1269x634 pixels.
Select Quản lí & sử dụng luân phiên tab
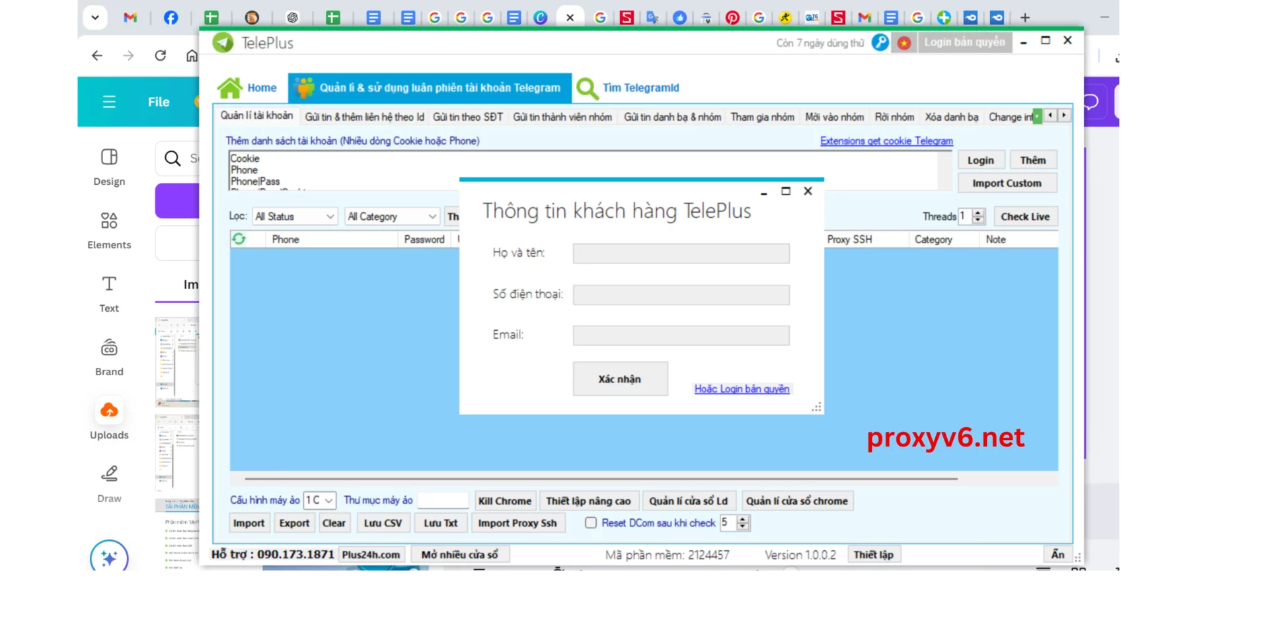pos(430,88)
